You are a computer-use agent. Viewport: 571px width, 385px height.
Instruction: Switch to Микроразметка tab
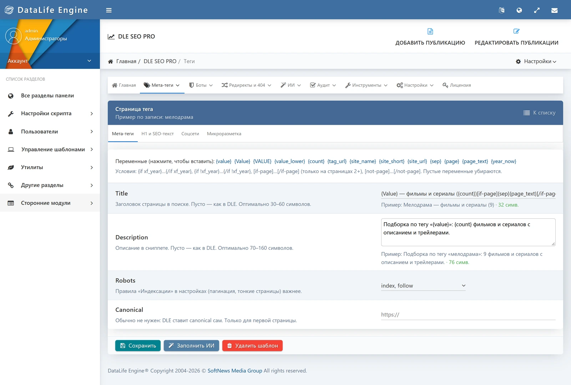[x=224, y=134]
